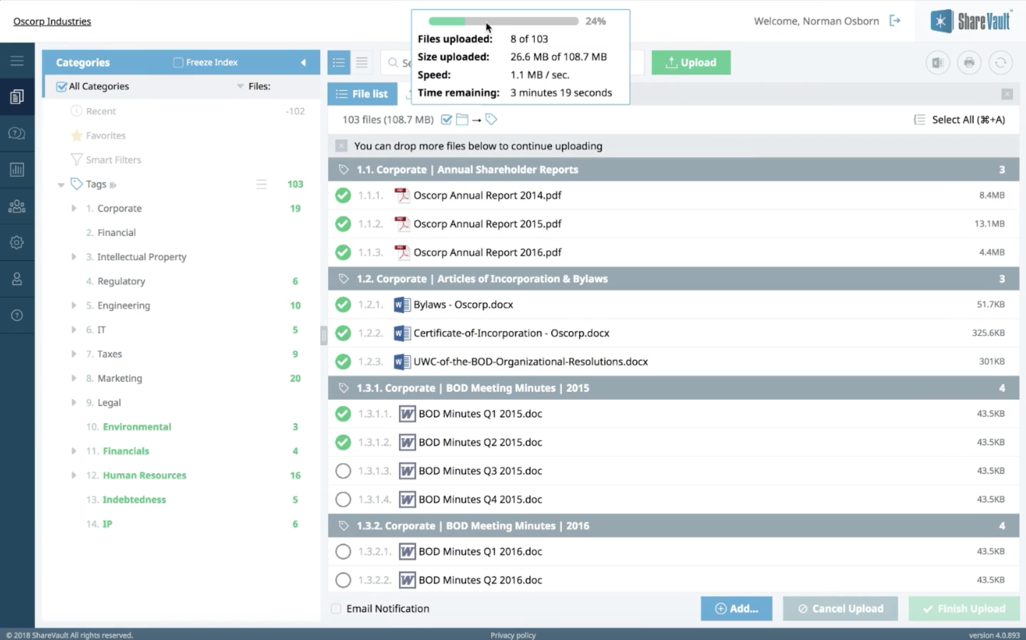Open the documents section in sidebar
The height and width of the screenshot is (640, 1026).
click(x=17, y=97)
